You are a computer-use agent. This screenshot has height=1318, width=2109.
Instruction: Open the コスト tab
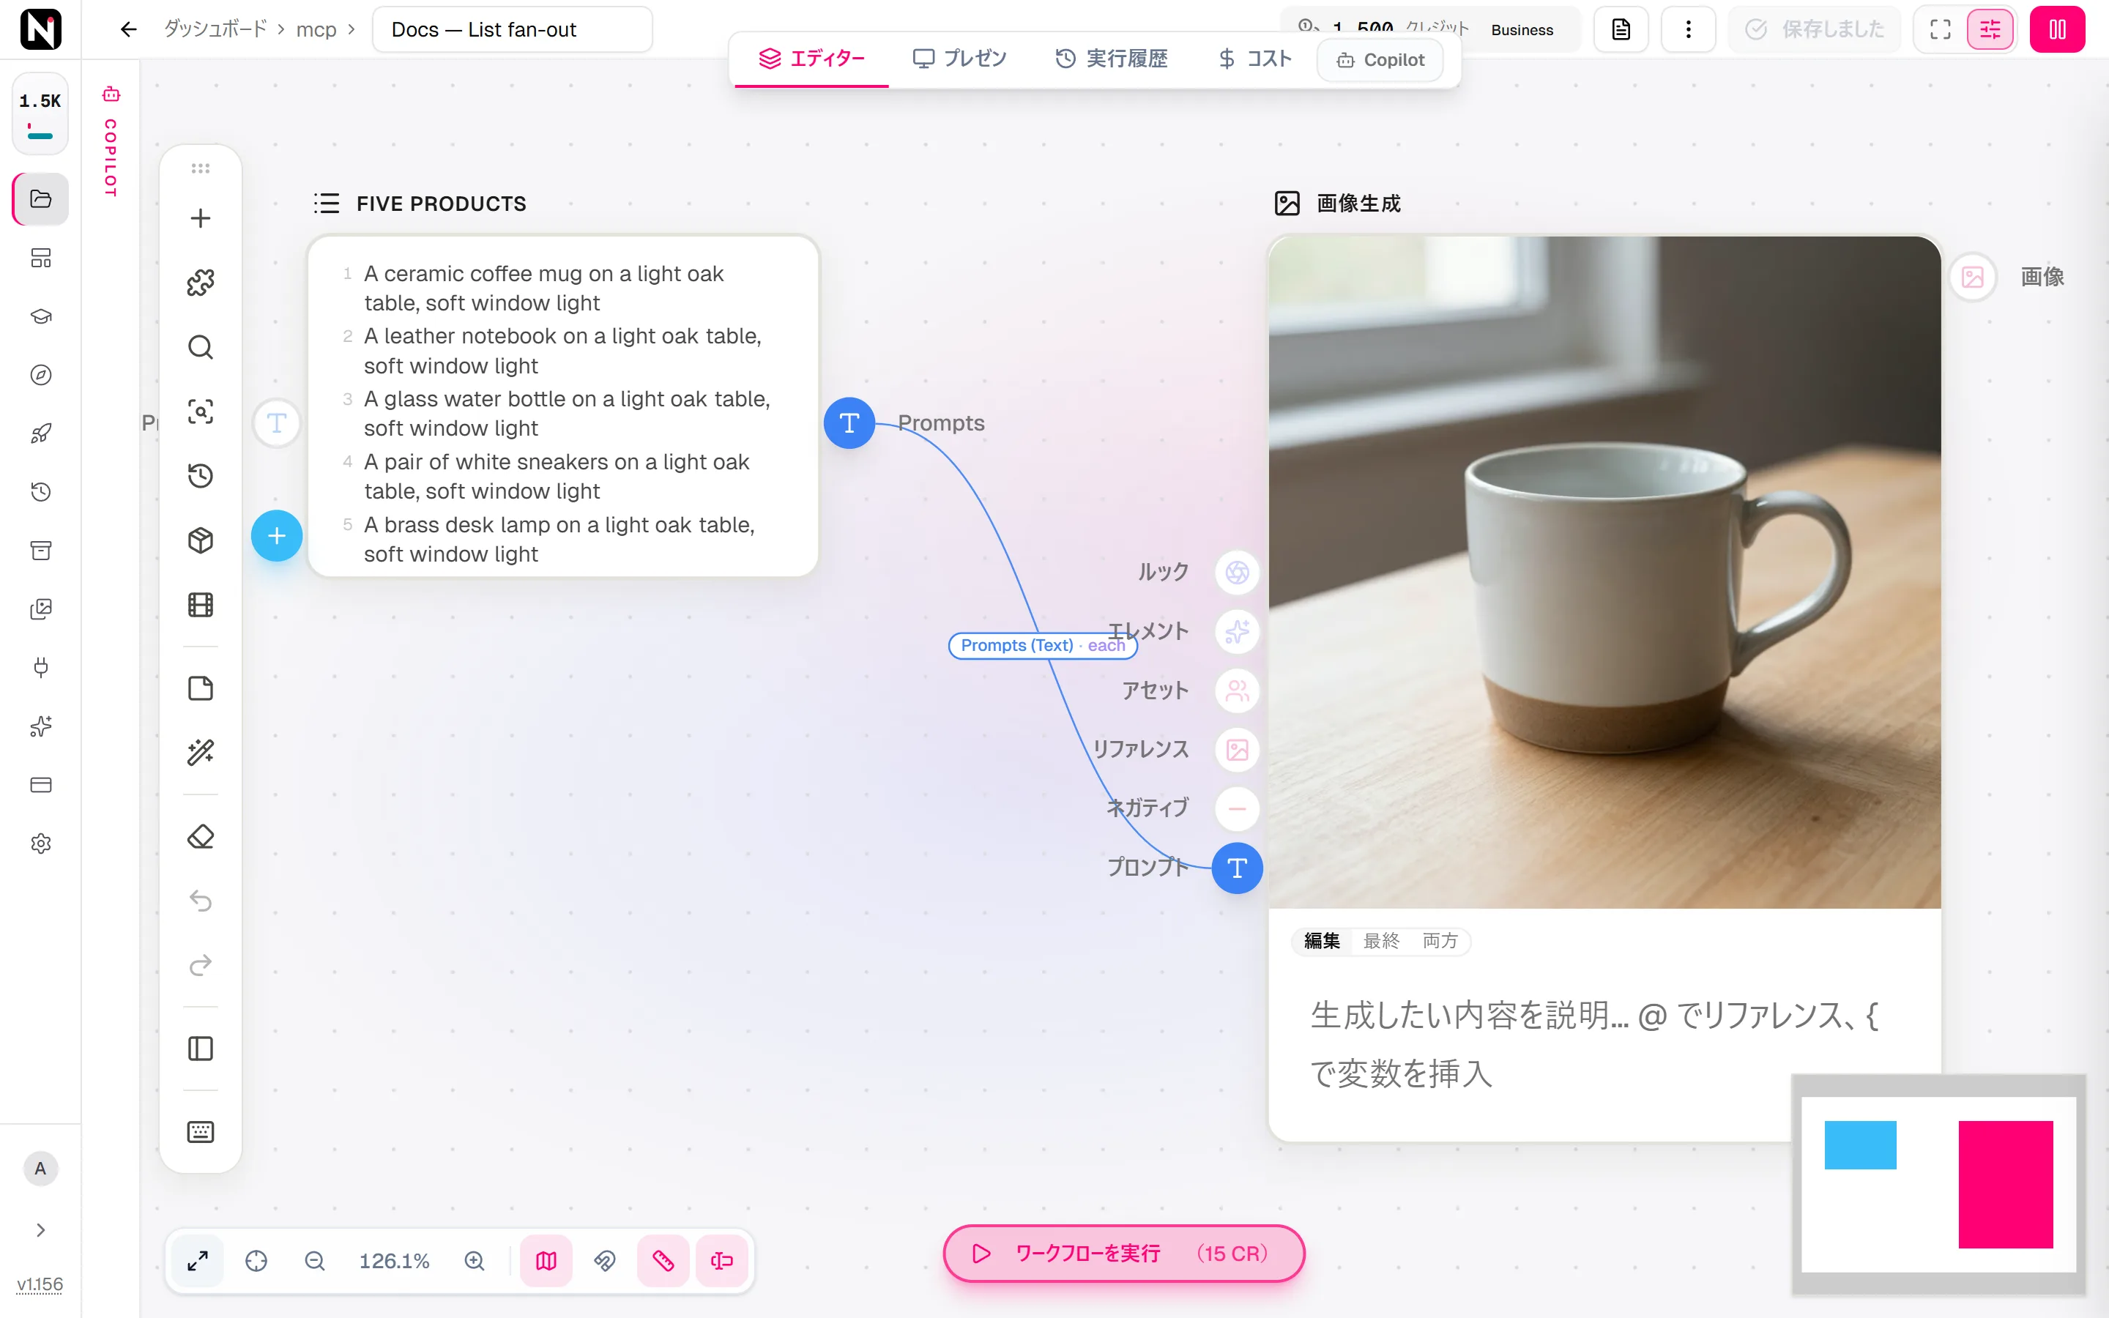1254,59
